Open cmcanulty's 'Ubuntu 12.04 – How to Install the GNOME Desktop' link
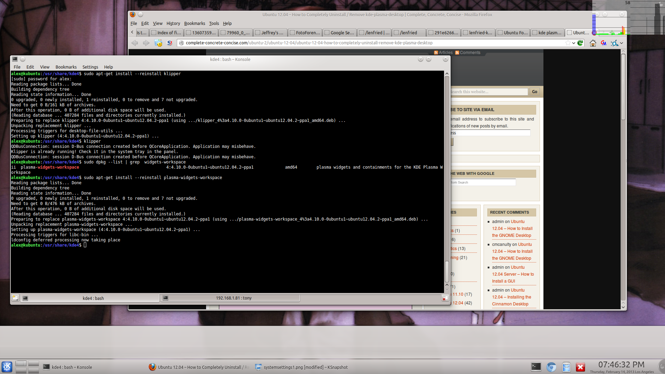The height and width of the screenshot is (374, 665). [x=512, y=251]
